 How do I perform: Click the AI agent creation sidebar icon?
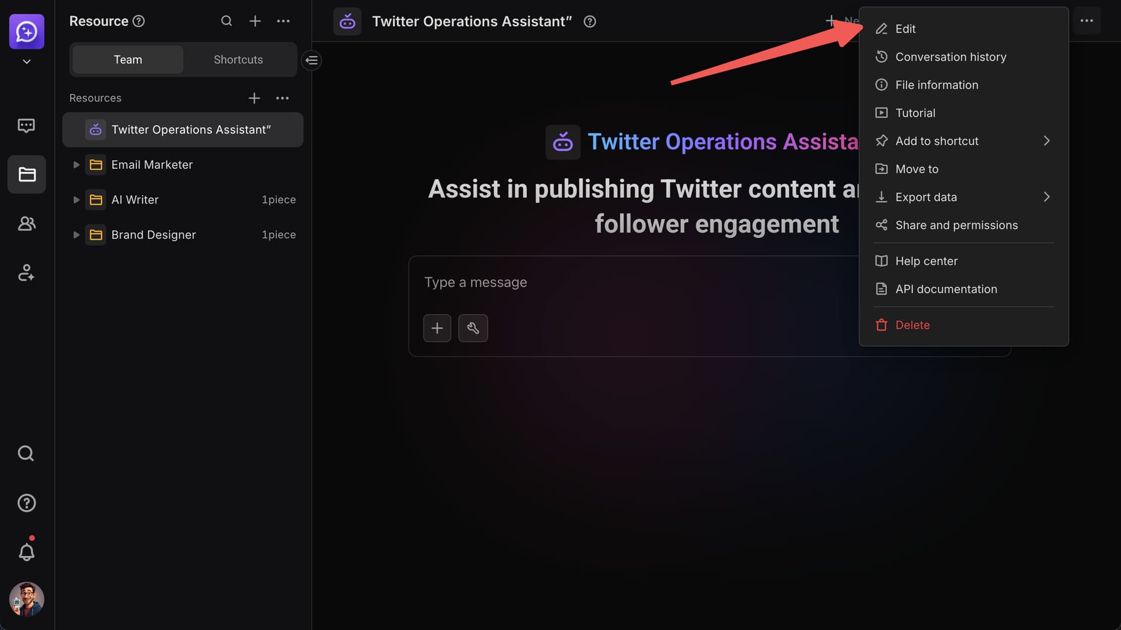coord(26,272)
